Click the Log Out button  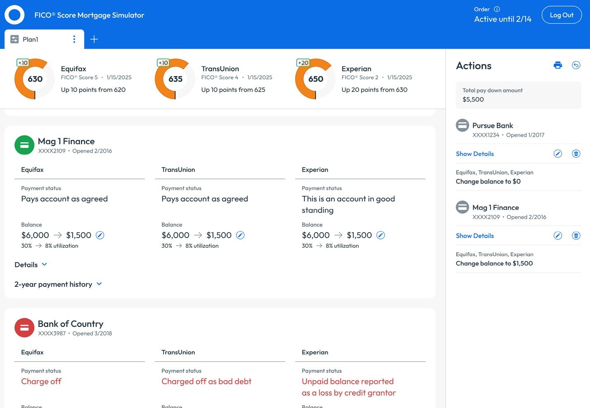click(x=561, y=15)
